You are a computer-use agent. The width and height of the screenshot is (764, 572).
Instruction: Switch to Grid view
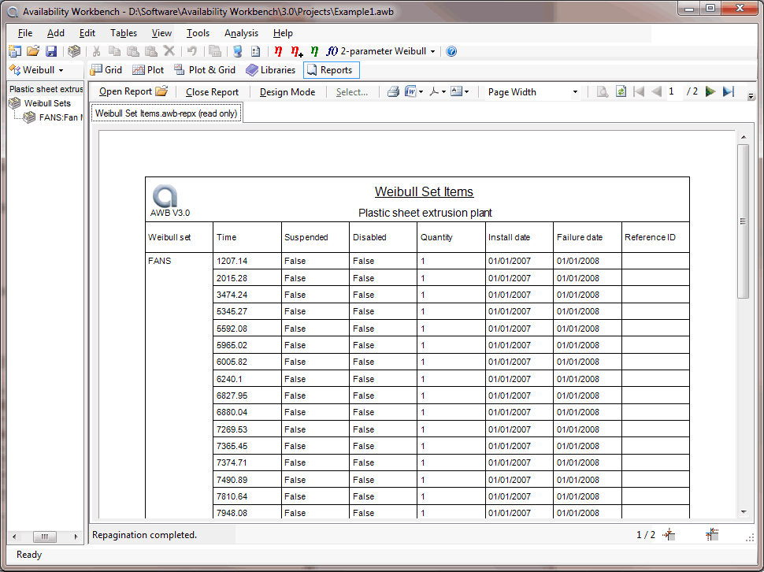[106, 70]
